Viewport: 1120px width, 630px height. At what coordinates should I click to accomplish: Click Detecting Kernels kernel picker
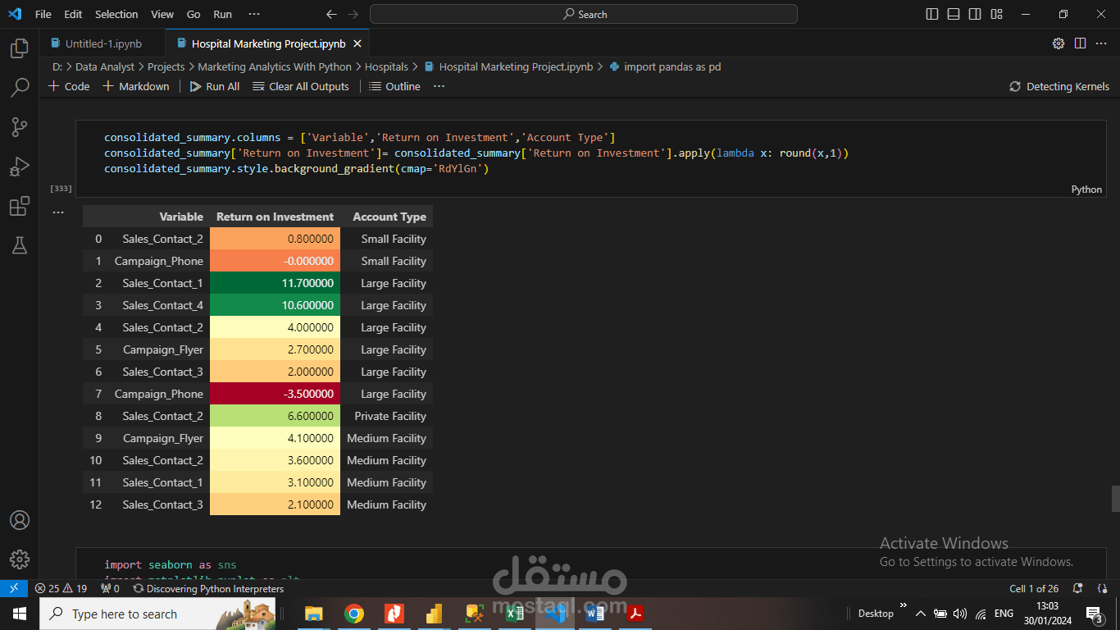pos(1059,86)
